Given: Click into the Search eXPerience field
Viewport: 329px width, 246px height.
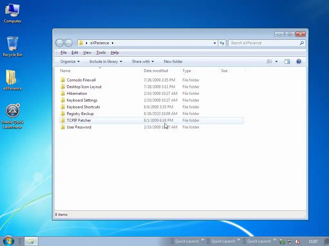Looking at the screenshot, I should coord(264,43).
